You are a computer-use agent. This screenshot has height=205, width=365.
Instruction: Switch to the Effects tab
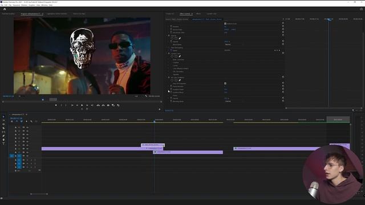[198, 14]
